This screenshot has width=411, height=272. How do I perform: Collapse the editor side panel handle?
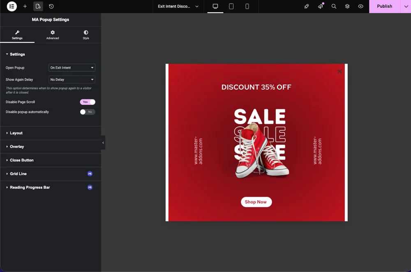tap(103, 143)
